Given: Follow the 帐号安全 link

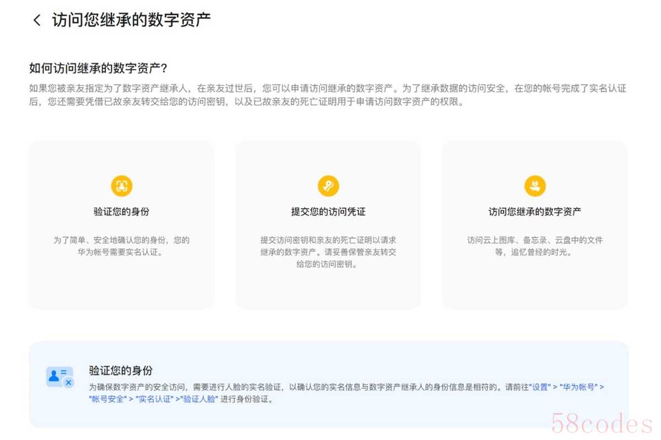Looking at the screenshot, I should click(107, 399).
